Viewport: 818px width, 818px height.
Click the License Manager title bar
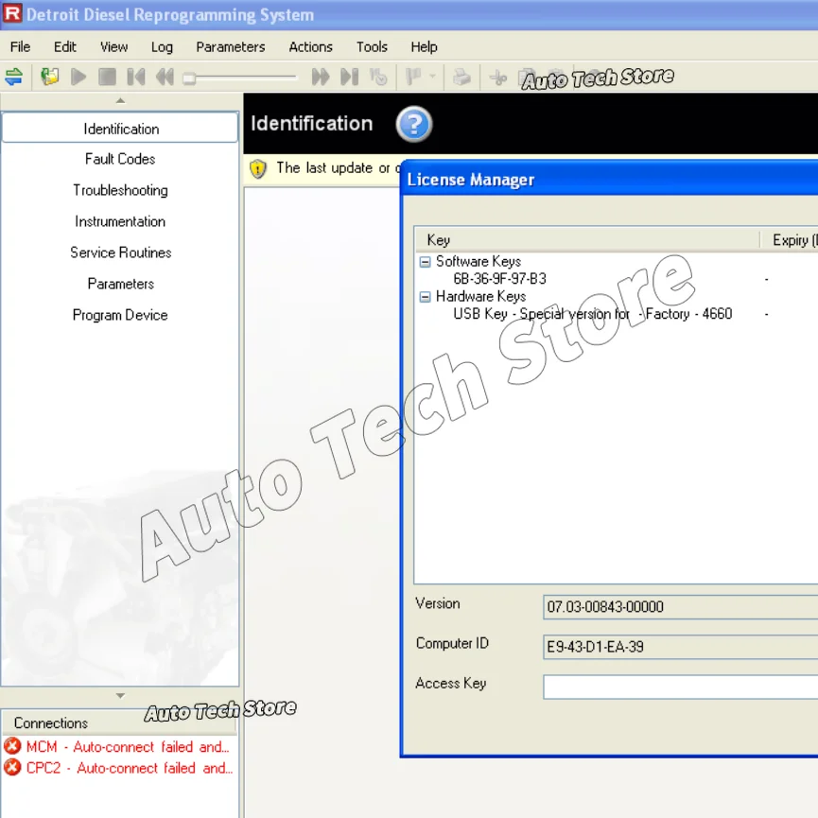610,180
